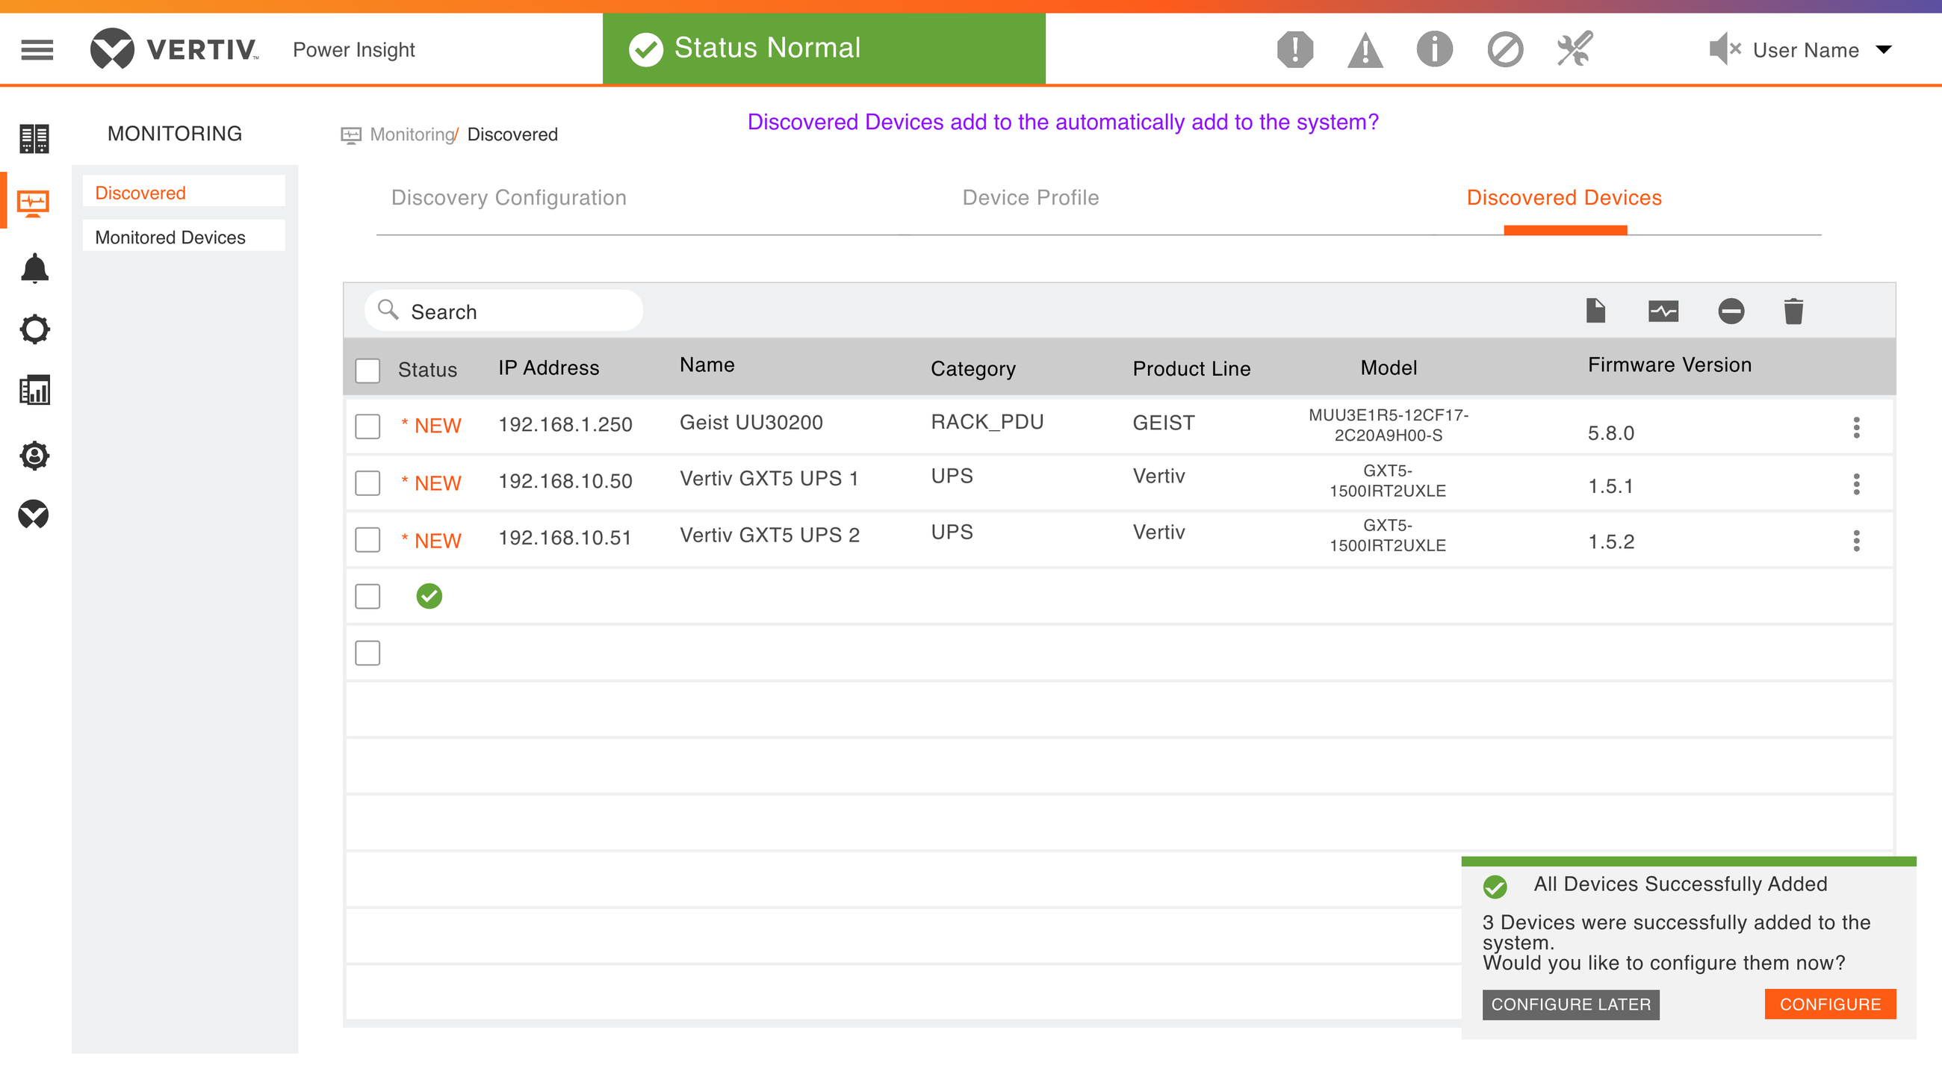The height and width of the screenshot is (1092, 1942).
Task: Click the CONFIGURE LATER button
Action: 1571,1005
